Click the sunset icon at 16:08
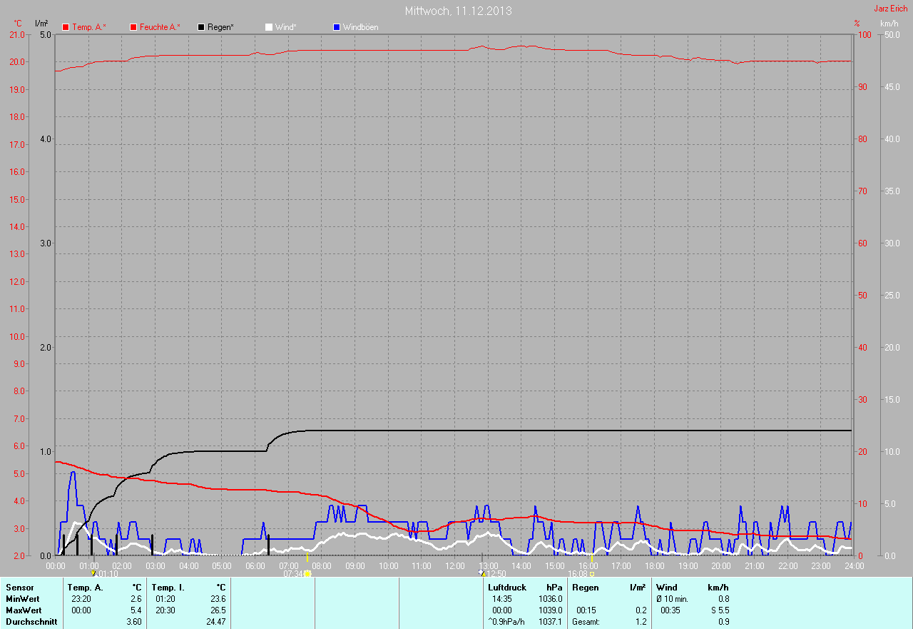 point(592,573)
